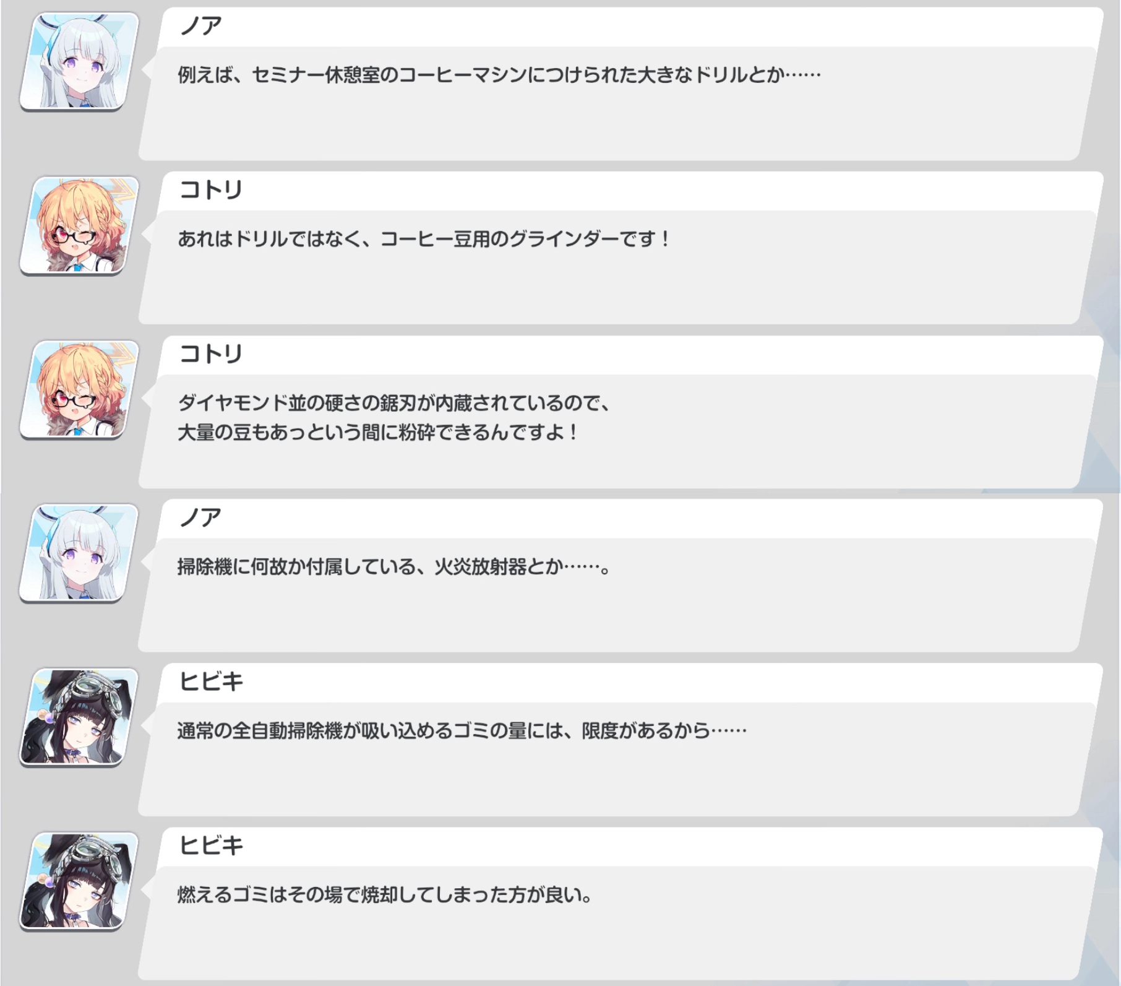Click Hibiki's avatar beside 燃えるゴミ message
1121x986 pixels.
79,881
